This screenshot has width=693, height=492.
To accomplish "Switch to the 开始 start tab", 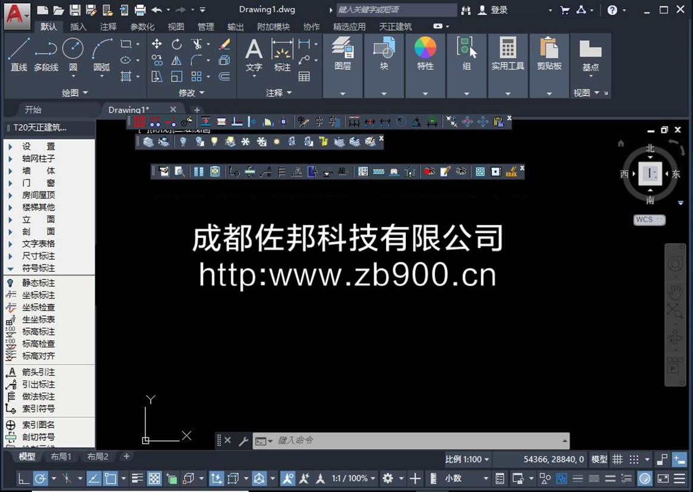I will [33, 109].
